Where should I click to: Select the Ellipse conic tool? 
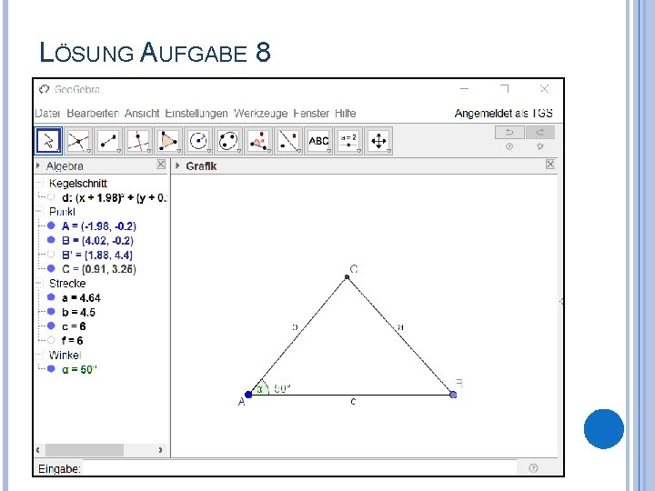(228, 141)
